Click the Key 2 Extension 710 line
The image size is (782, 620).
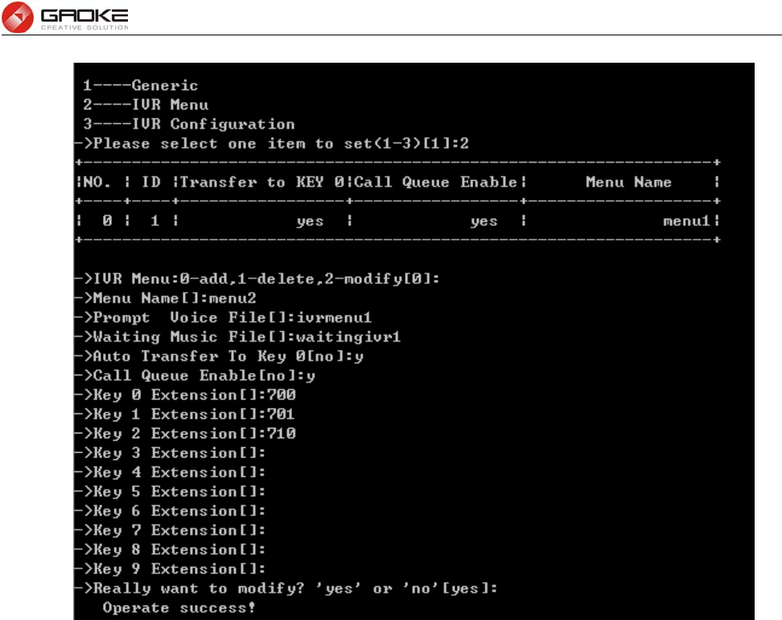(186, 433)
